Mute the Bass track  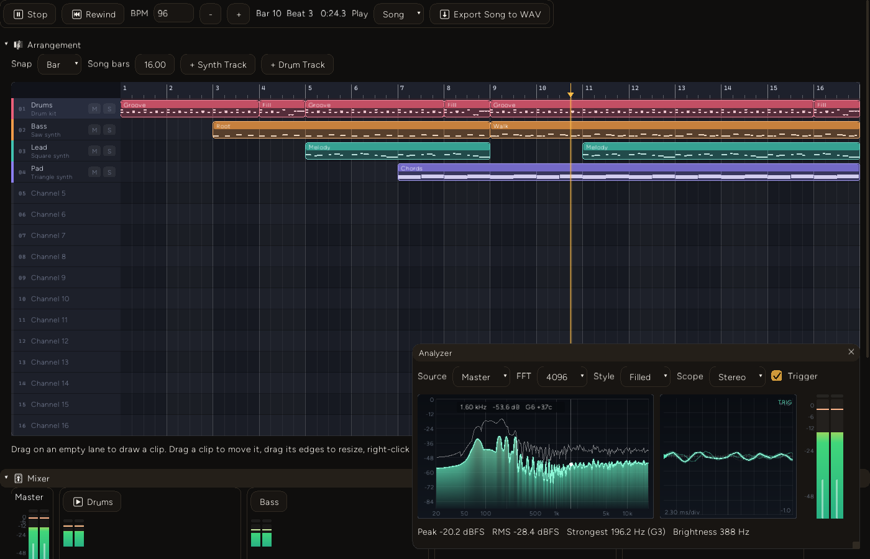[94, 130]
